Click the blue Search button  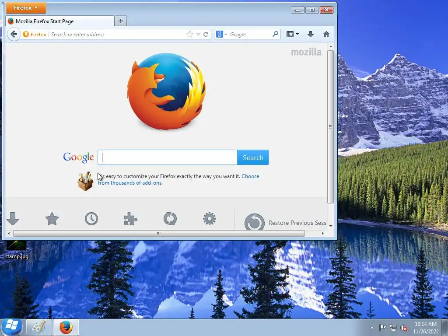[253, 157]
